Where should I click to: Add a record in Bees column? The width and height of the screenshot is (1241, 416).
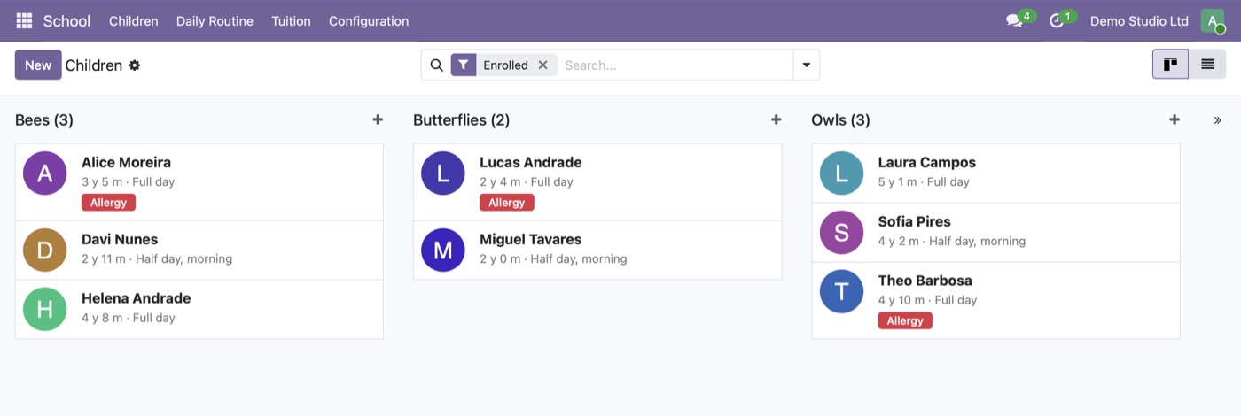coord(378,119)
